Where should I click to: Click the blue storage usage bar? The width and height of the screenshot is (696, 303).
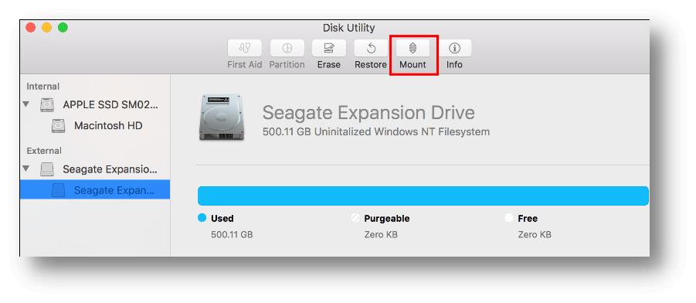pyautogui.click(x=423, y=196)
